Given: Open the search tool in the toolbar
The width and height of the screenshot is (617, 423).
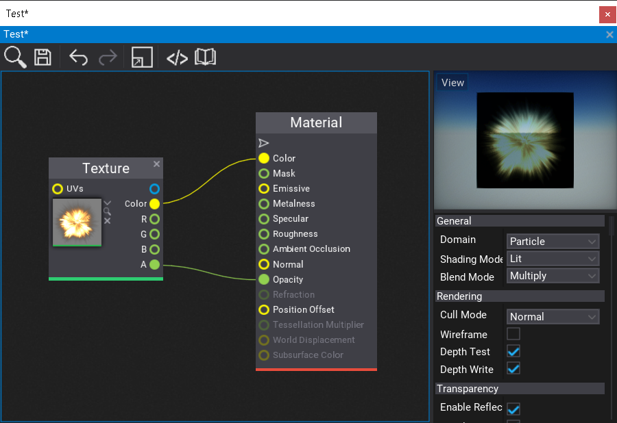Looking at the screenshot, I should [x=14, y=57].
